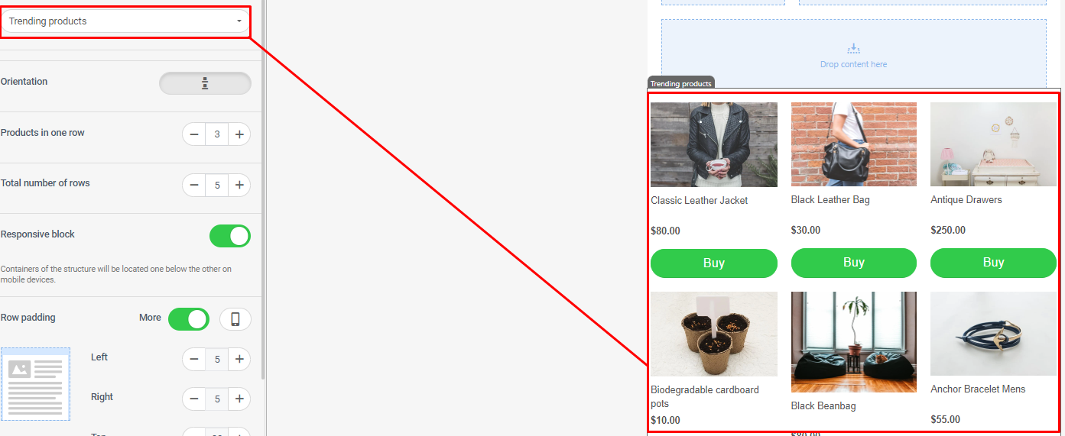The width and height of the screenshot is (1065, 436).
Task: Open the Trending products dropdown
Action: [x=125, y=21]
